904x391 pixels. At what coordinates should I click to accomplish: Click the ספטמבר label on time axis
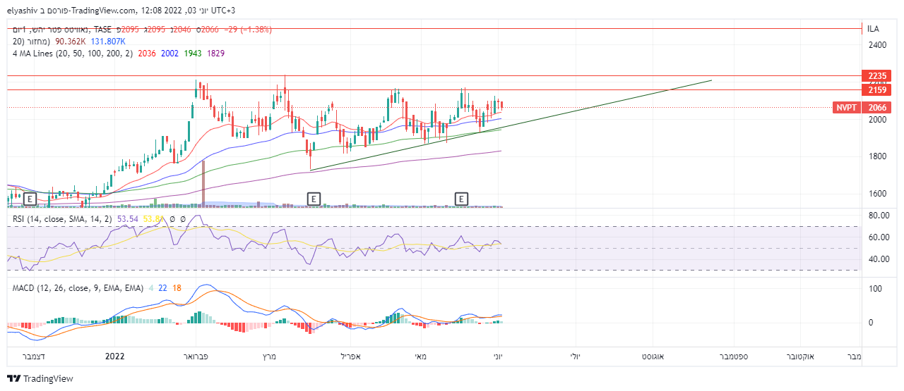[734, 356]
